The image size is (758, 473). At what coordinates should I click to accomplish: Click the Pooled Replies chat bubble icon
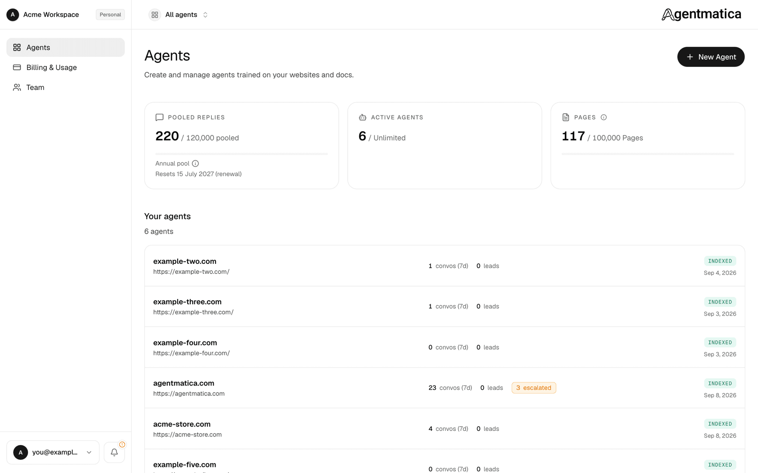(x=160, y=117)
